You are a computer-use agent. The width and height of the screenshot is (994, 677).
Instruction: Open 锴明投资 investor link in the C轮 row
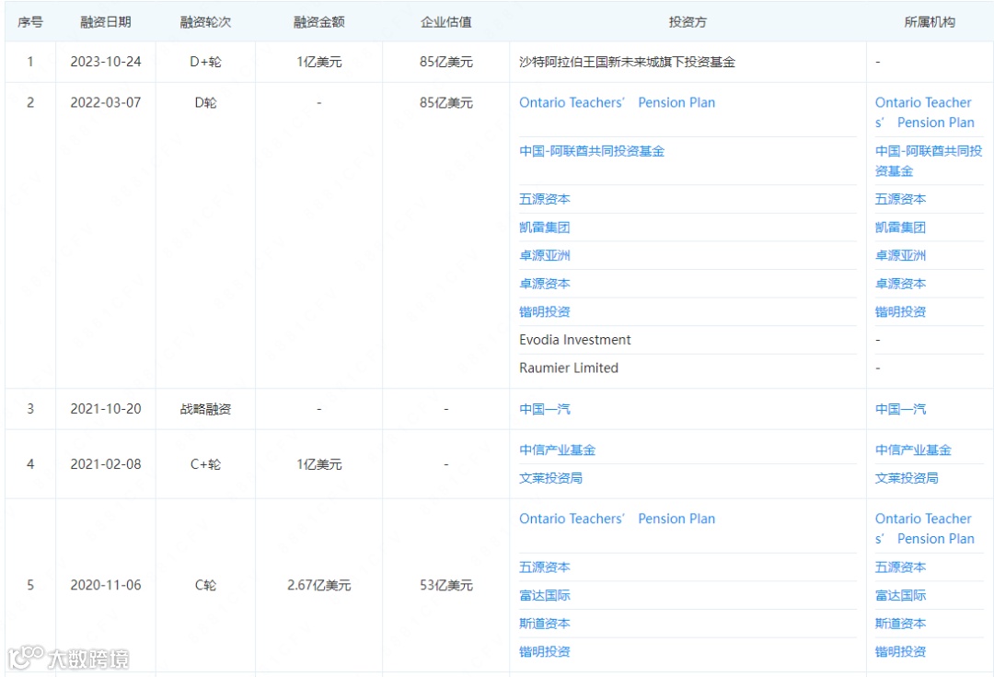(x=545, y=651)
